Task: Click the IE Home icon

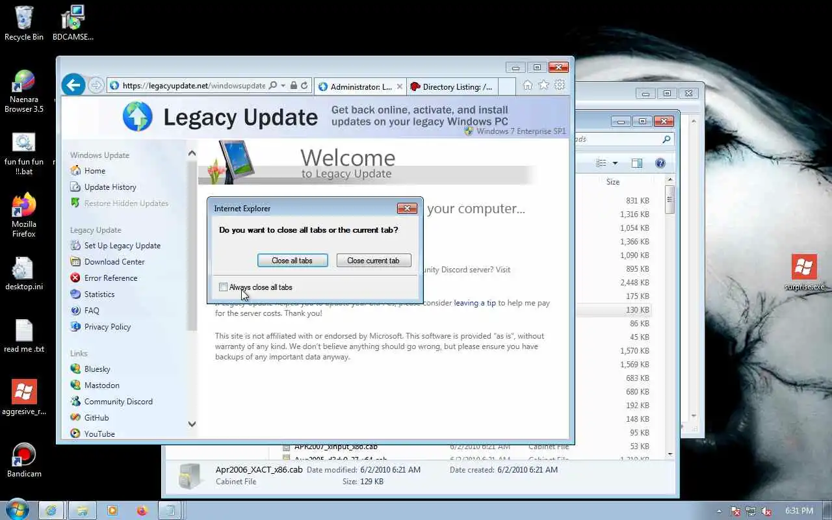Action: [528, 85]
